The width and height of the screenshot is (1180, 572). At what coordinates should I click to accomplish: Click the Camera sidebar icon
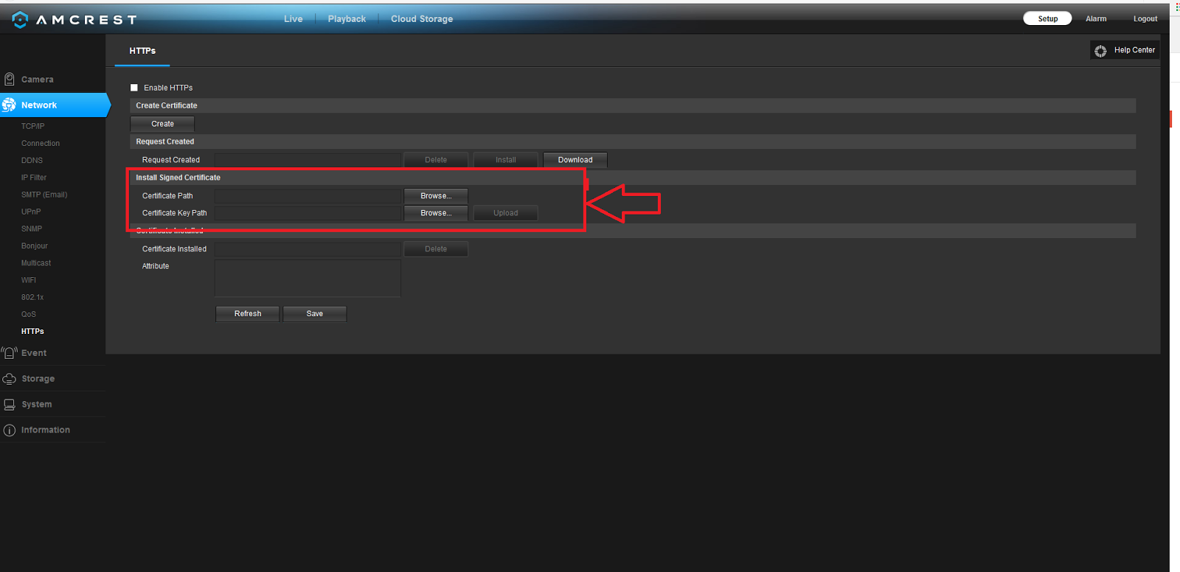(10, 79)
